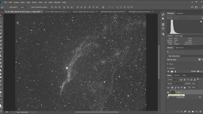The width and height of the screenshot is (203, 114).
Task: Open the Auto-Select Layer dropdown
Action: tap(23, 7)
